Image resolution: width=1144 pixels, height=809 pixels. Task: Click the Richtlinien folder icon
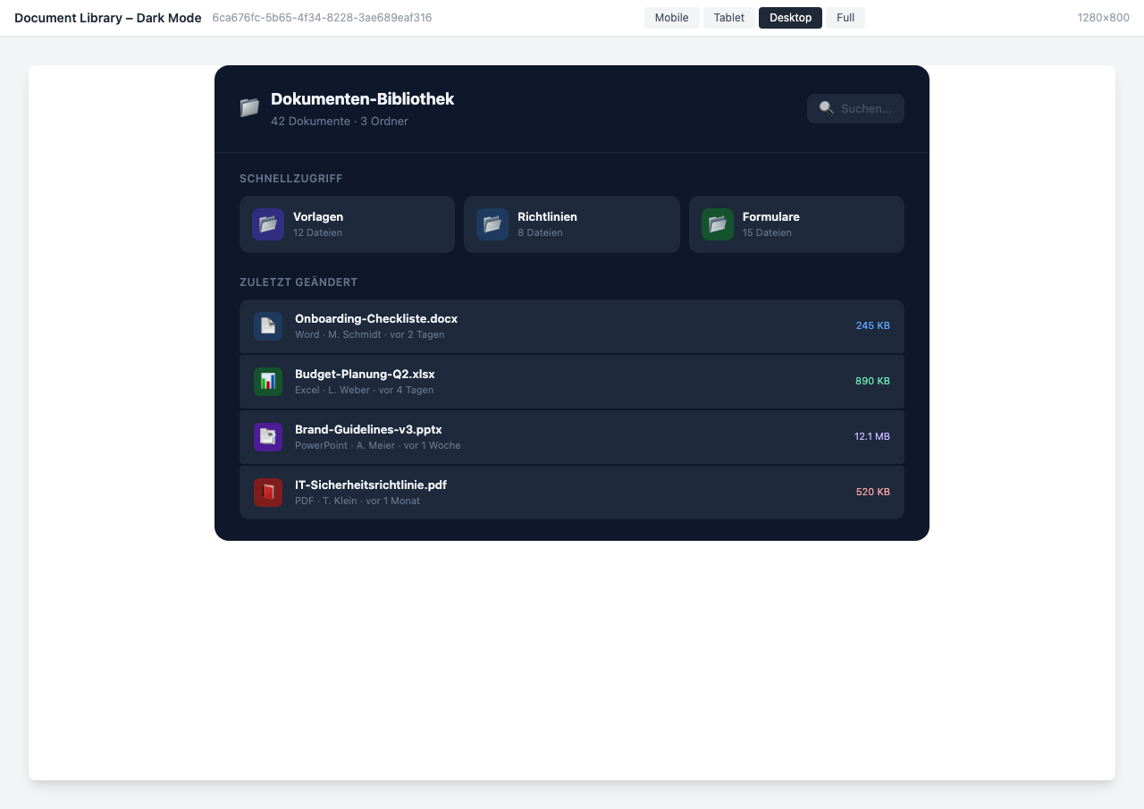click(x=492, y=224)
